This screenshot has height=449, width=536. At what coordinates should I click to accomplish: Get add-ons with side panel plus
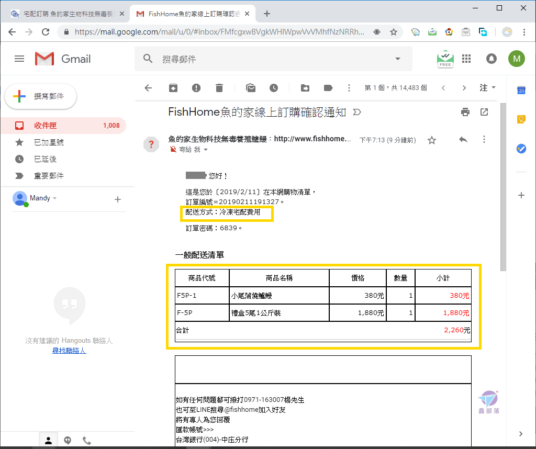click(521, 195)
